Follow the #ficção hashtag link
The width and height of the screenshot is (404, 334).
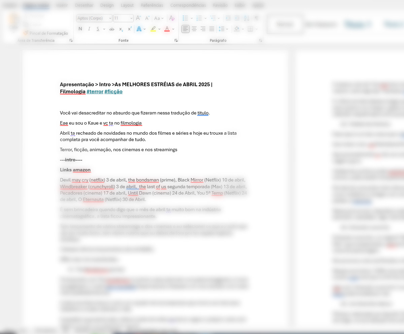(113, 92)
